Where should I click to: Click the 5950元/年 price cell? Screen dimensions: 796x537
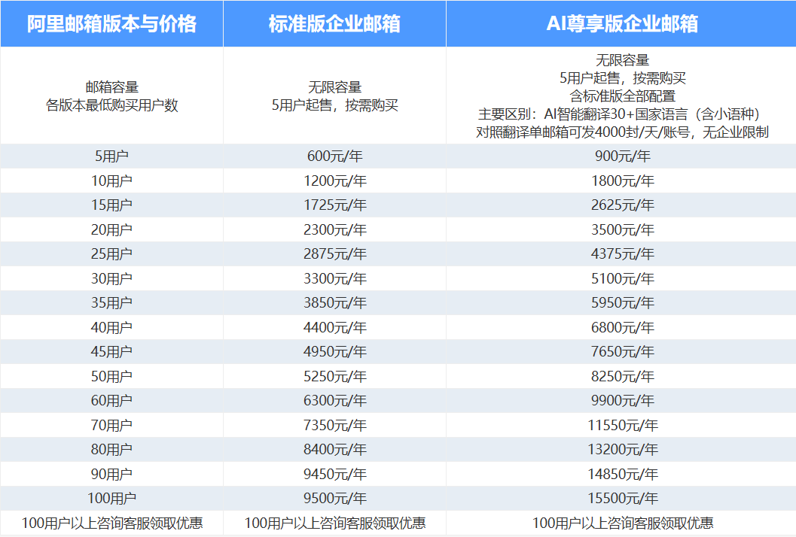tap(622, 303)
